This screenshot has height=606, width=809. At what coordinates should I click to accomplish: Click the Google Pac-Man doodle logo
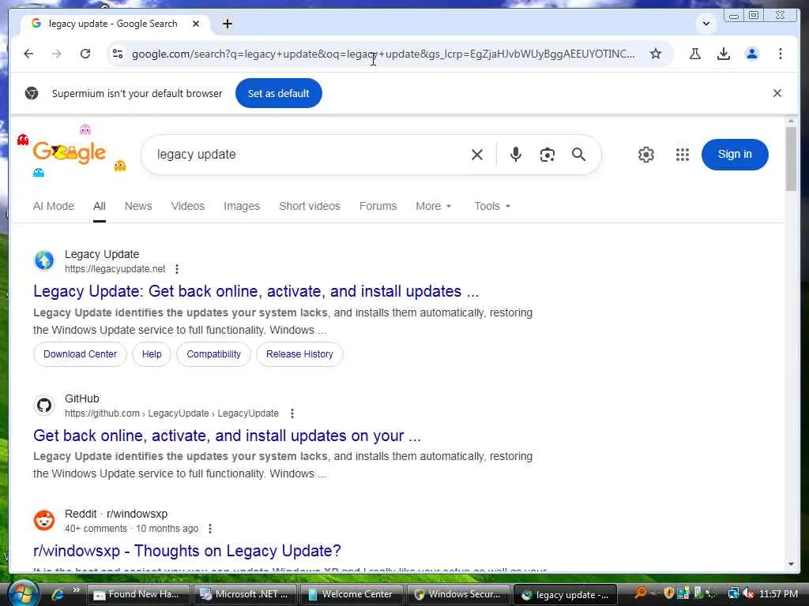pyautogui.click(x=70, y=152)
